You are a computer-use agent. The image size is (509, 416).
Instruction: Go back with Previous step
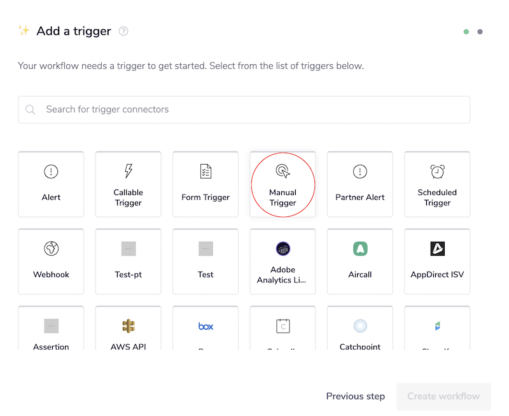click(x=355, y=396)
